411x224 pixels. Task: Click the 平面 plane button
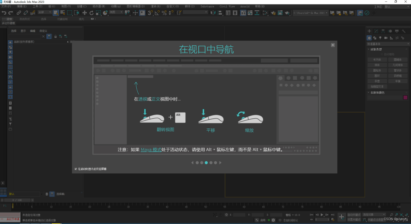click(x=398, y=81)
